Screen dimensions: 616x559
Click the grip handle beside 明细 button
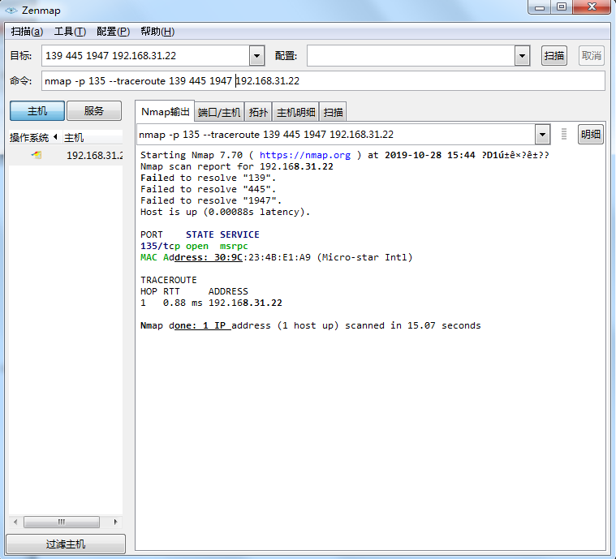[x=564, y=134]
